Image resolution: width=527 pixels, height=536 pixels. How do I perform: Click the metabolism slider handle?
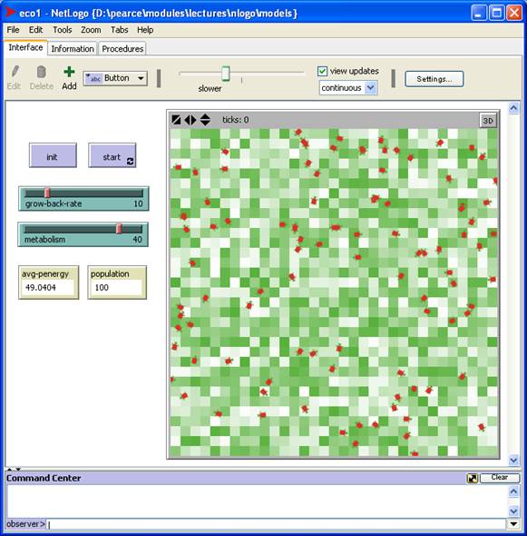click(x=119, y=228)
